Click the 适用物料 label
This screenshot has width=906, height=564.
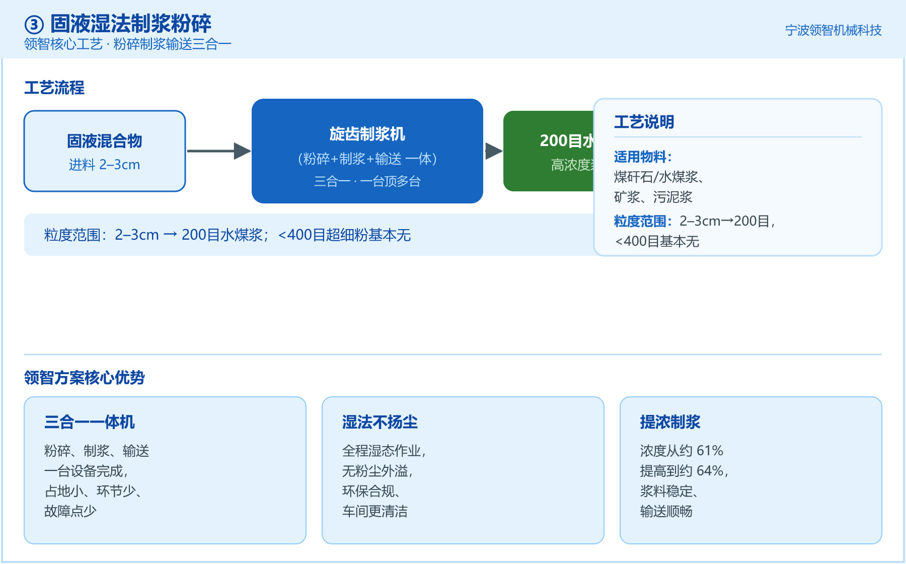click(643, 157)
